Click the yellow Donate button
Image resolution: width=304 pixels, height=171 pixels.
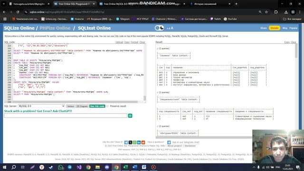point(275,28)
